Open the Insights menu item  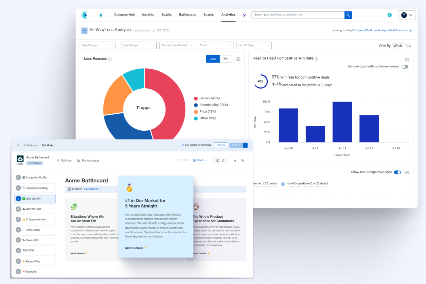pyautogui.click(x=148, y=14)
